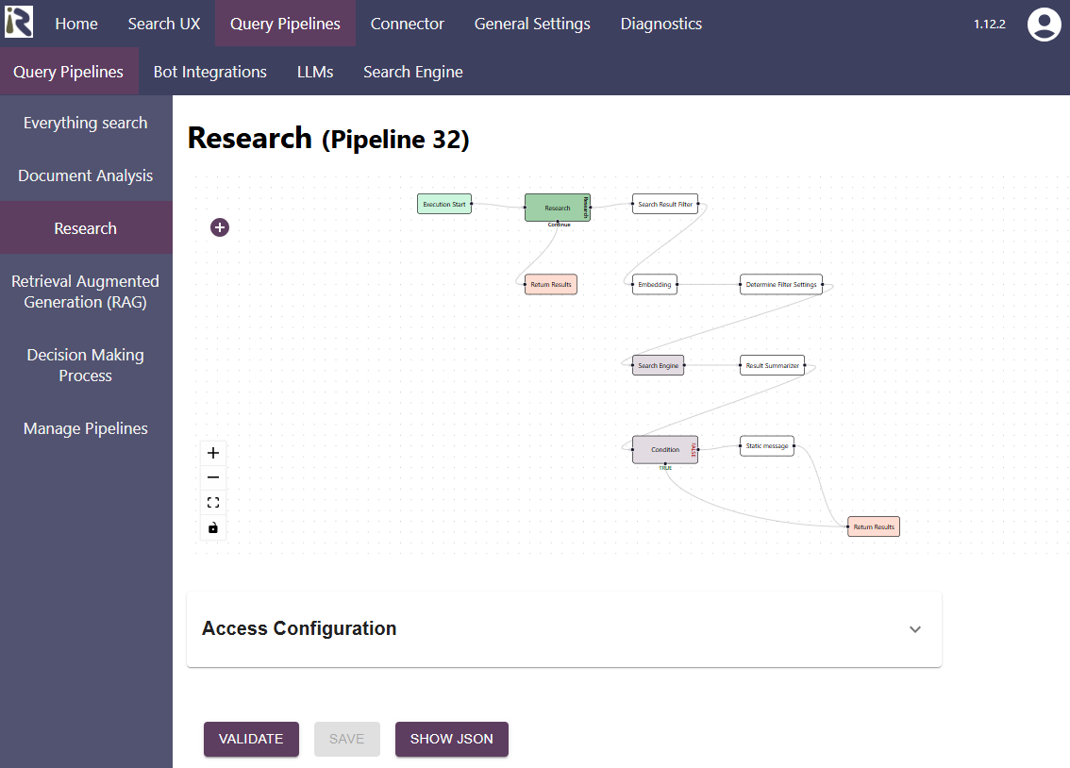Zoom in on the pipeline canvas
The image size is (1070, 768).
[213, 453]
